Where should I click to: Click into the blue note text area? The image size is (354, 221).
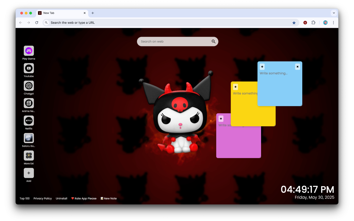click(x=280, y=88)
